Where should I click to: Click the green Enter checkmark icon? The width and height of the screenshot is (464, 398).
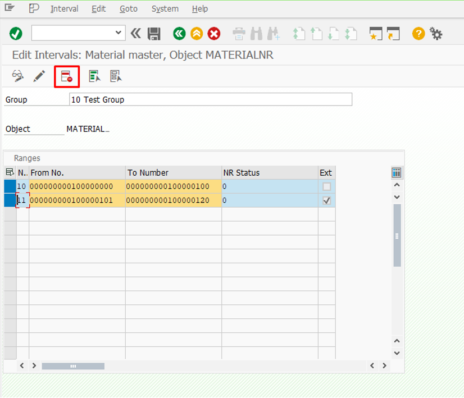[16, 34]
